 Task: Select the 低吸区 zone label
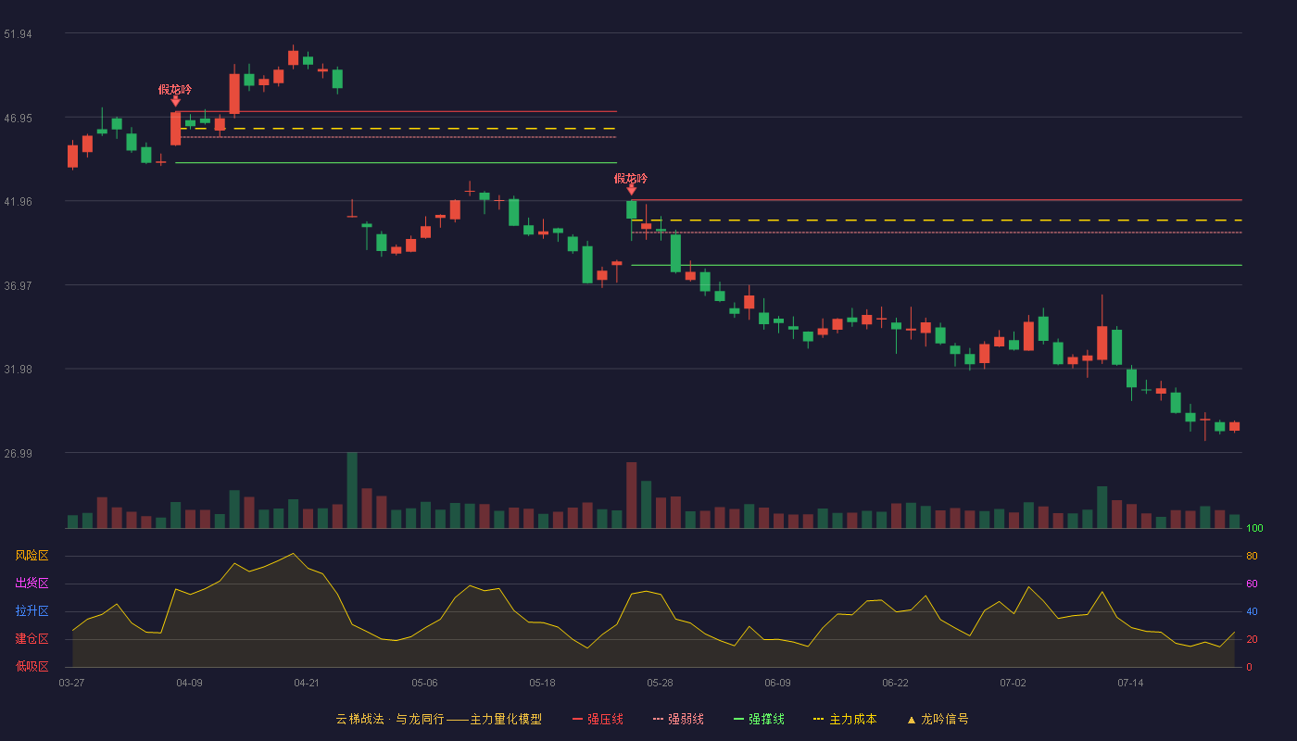point(31,667)
